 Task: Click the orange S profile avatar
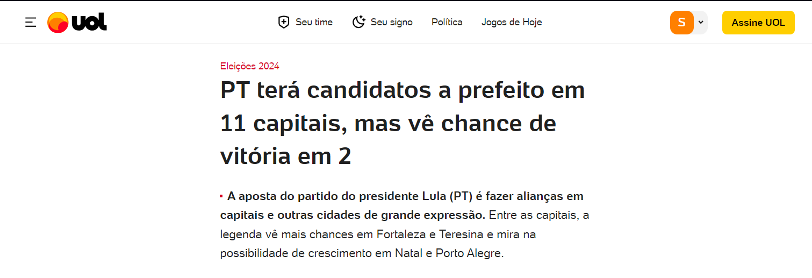pyautogui.click(x=682, y=23)
